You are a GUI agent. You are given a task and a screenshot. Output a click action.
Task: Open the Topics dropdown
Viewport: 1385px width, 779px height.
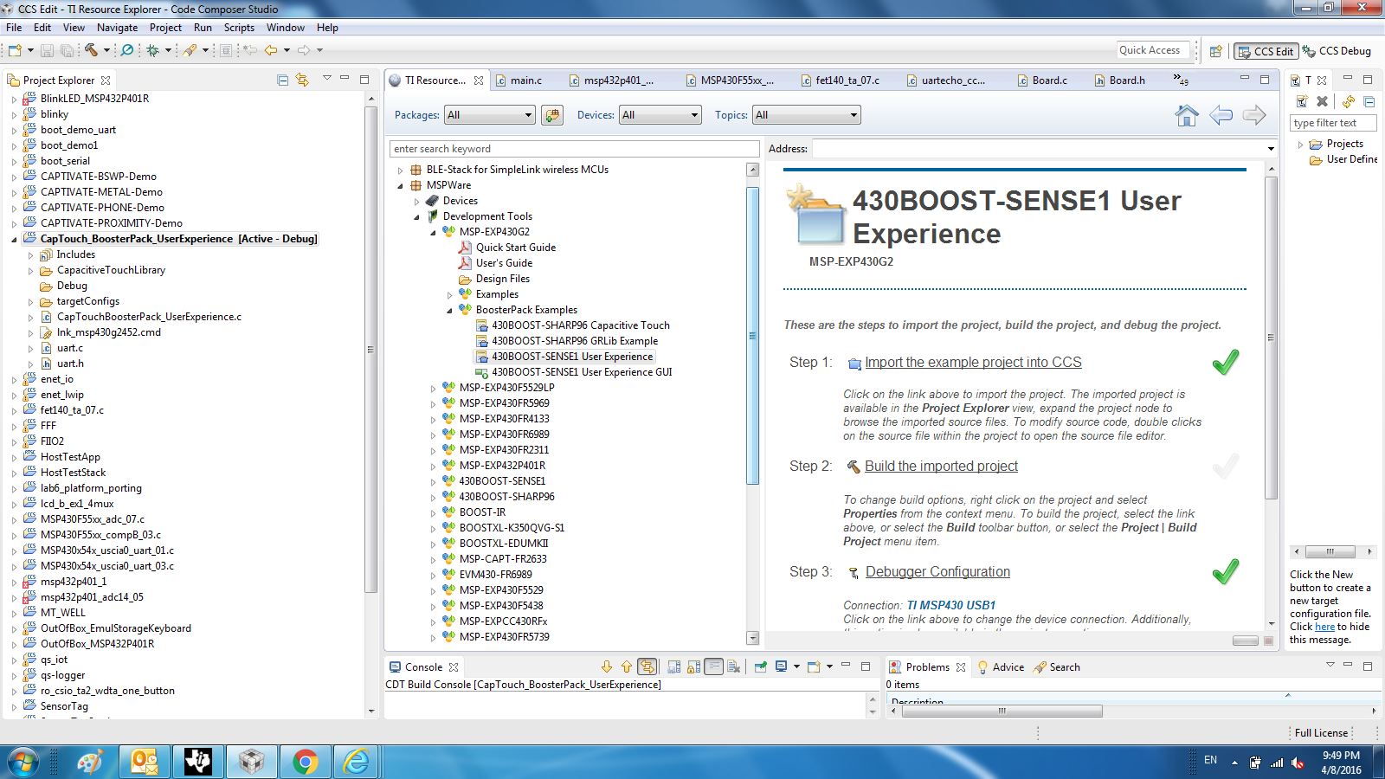[807, 115]
